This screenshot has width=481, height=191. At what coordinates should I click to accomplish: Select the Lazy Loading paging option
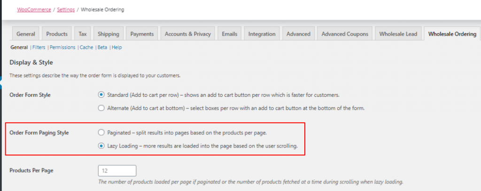click(101, 146)
